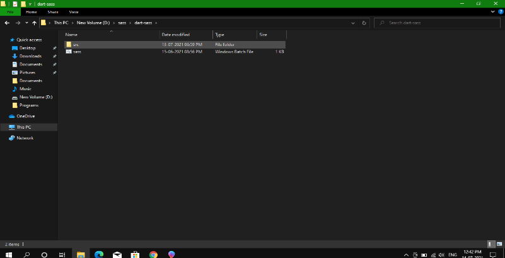Refresh the dart-sass folder
Viewport: 505px width, 258px height.
tap(364, 23)
